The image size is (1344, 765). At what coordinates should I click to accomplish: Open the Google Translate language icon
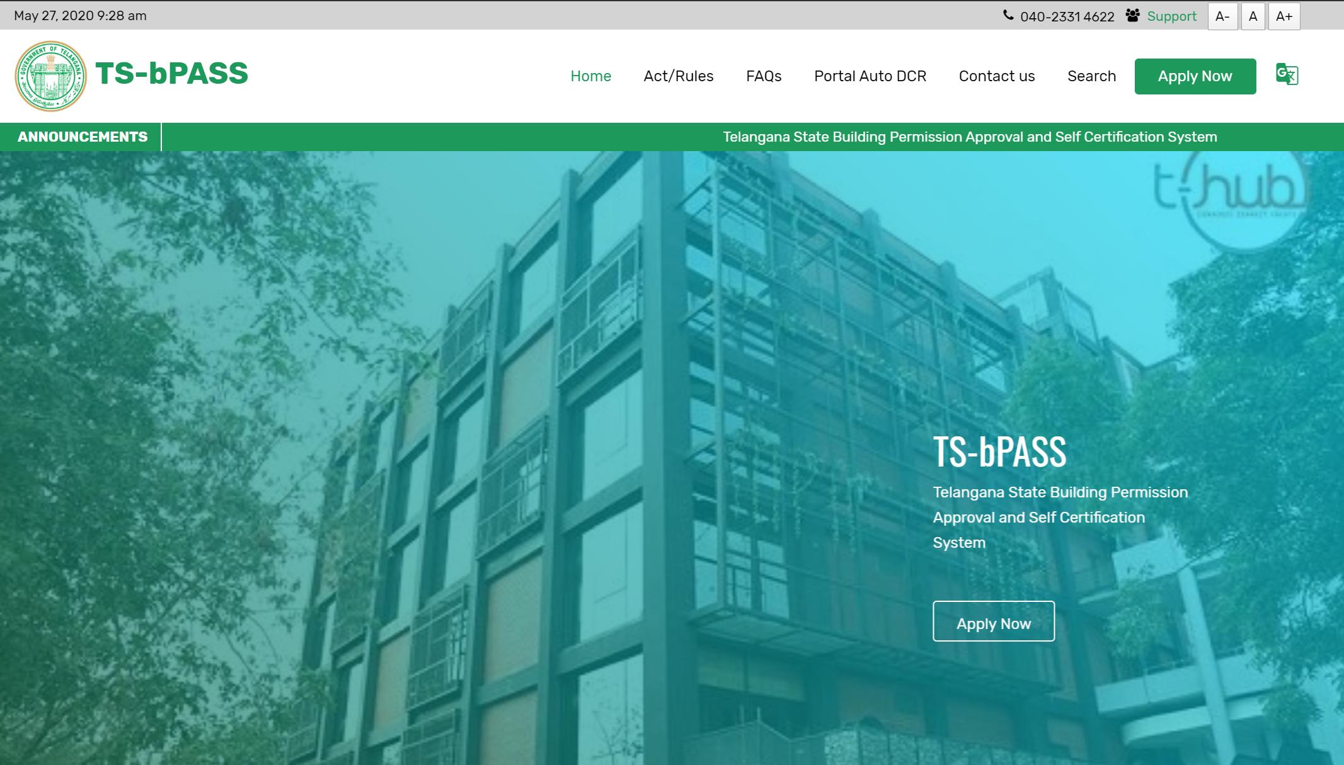(1287, 74)
